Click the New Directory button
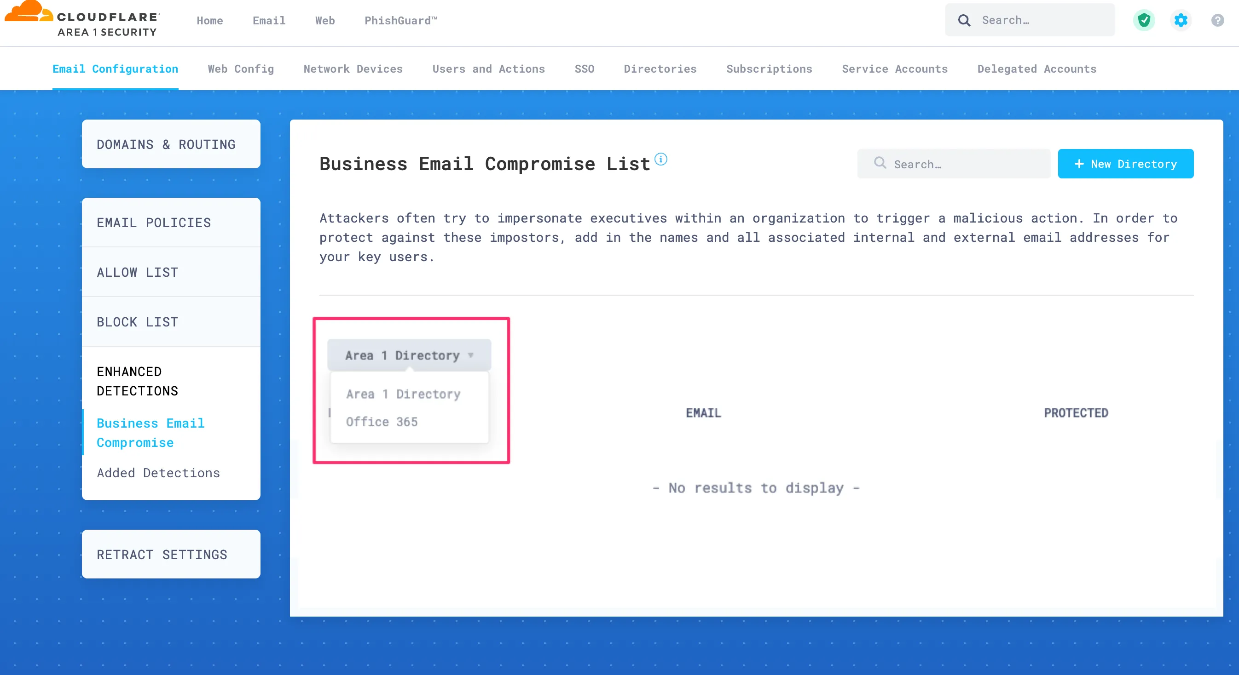 click(1125, 163)
